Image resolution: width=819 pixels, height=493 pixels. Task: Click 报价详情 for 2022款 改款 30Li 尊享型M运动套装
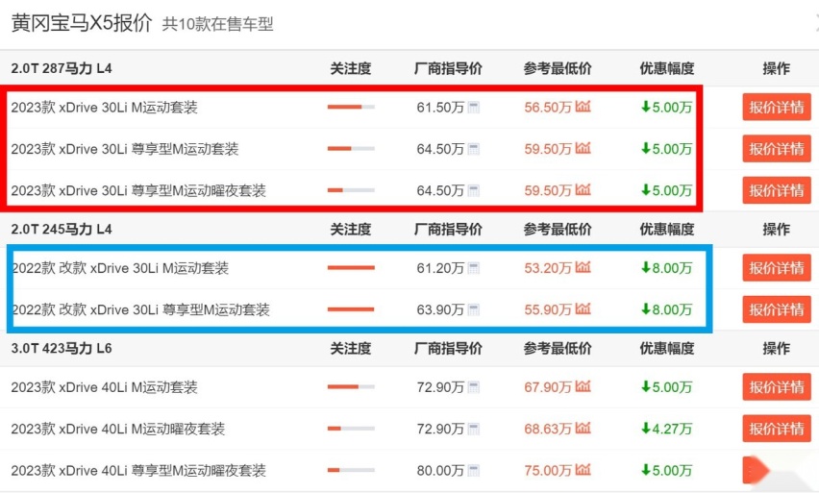click(x=777, y=309)
